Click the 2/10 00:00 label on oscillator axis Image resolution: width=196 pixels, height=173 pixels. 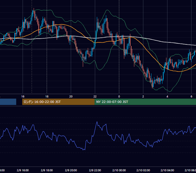tap(119, 170)
